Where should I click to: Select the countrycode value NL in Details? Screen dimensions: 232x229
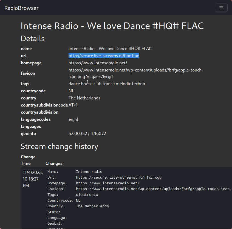pos(71,91)
